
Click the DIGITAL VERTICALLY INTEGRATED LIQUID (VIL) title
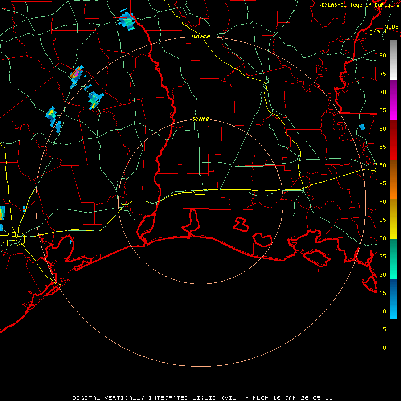156,398
